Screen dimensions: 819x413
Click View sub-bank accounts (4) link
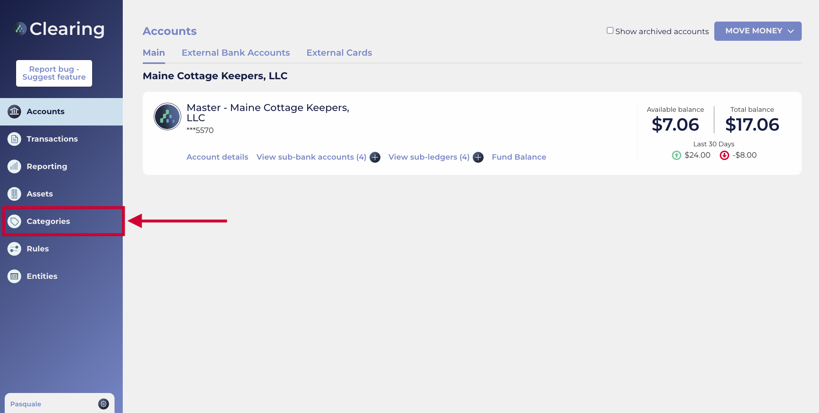coord(311,157)
